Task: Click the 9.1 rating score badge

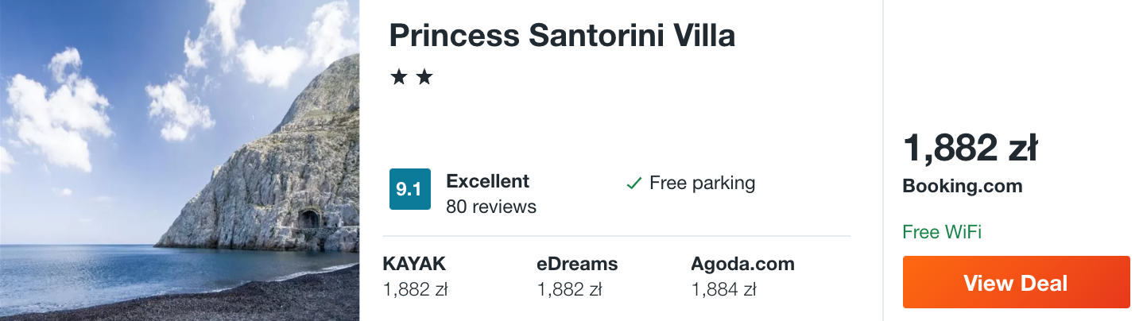Action: coord(409,189)
